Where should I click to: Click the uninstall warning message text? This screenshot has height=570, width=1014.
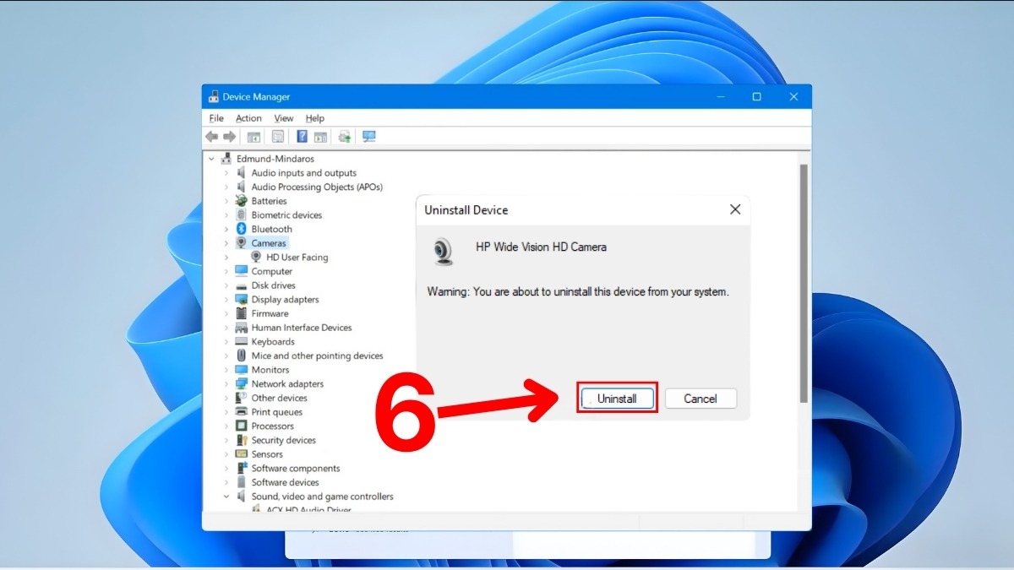pos(578,292)
